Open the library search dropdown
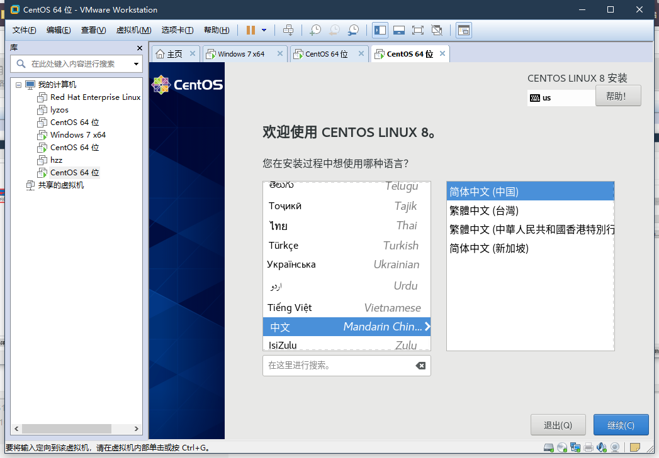 click(x=135, y=65)
